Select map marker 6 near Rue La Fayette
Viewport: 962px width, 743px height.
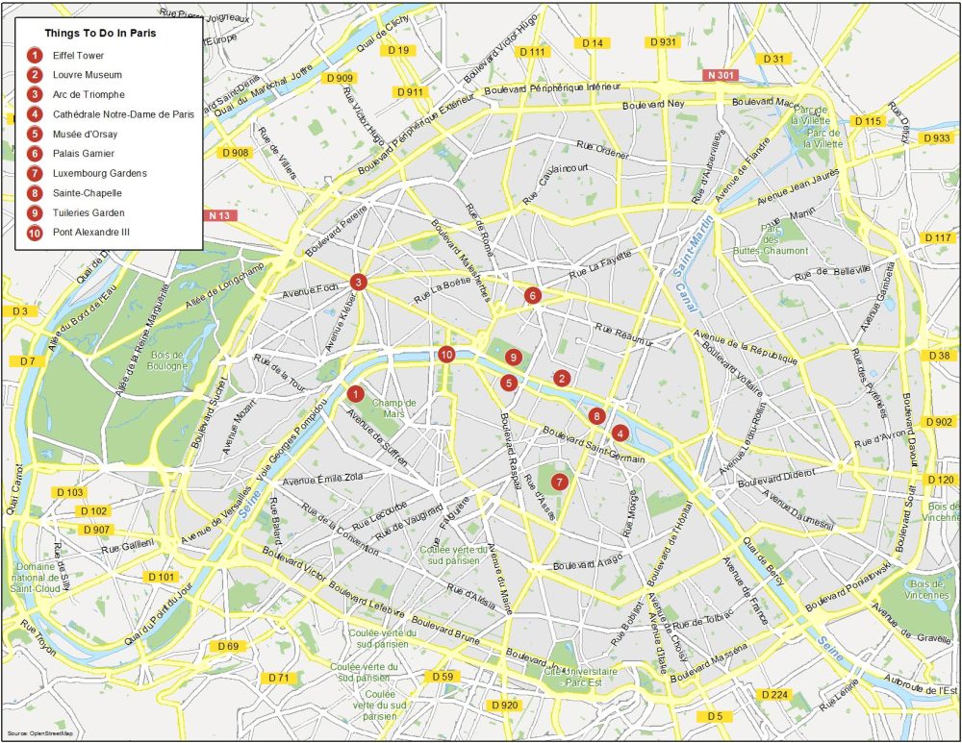pos(533,296)
